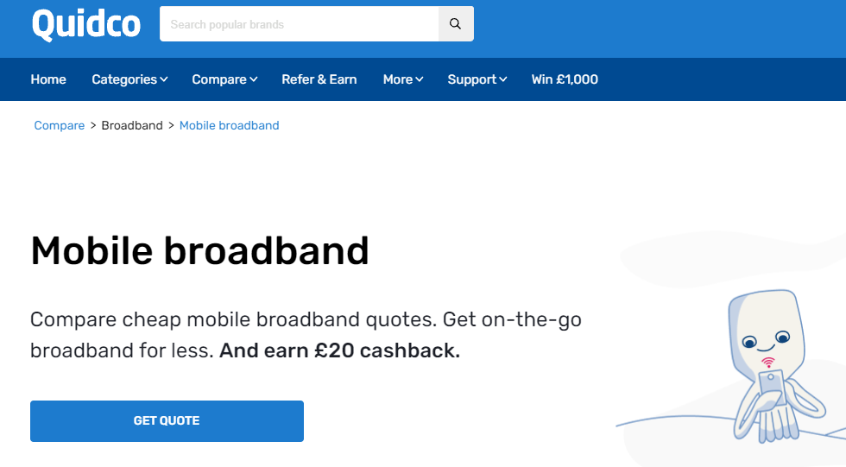Follow the Mobile broadband breadcrumb link
Viewport: 846px width, 467px height.
(230, 126)
